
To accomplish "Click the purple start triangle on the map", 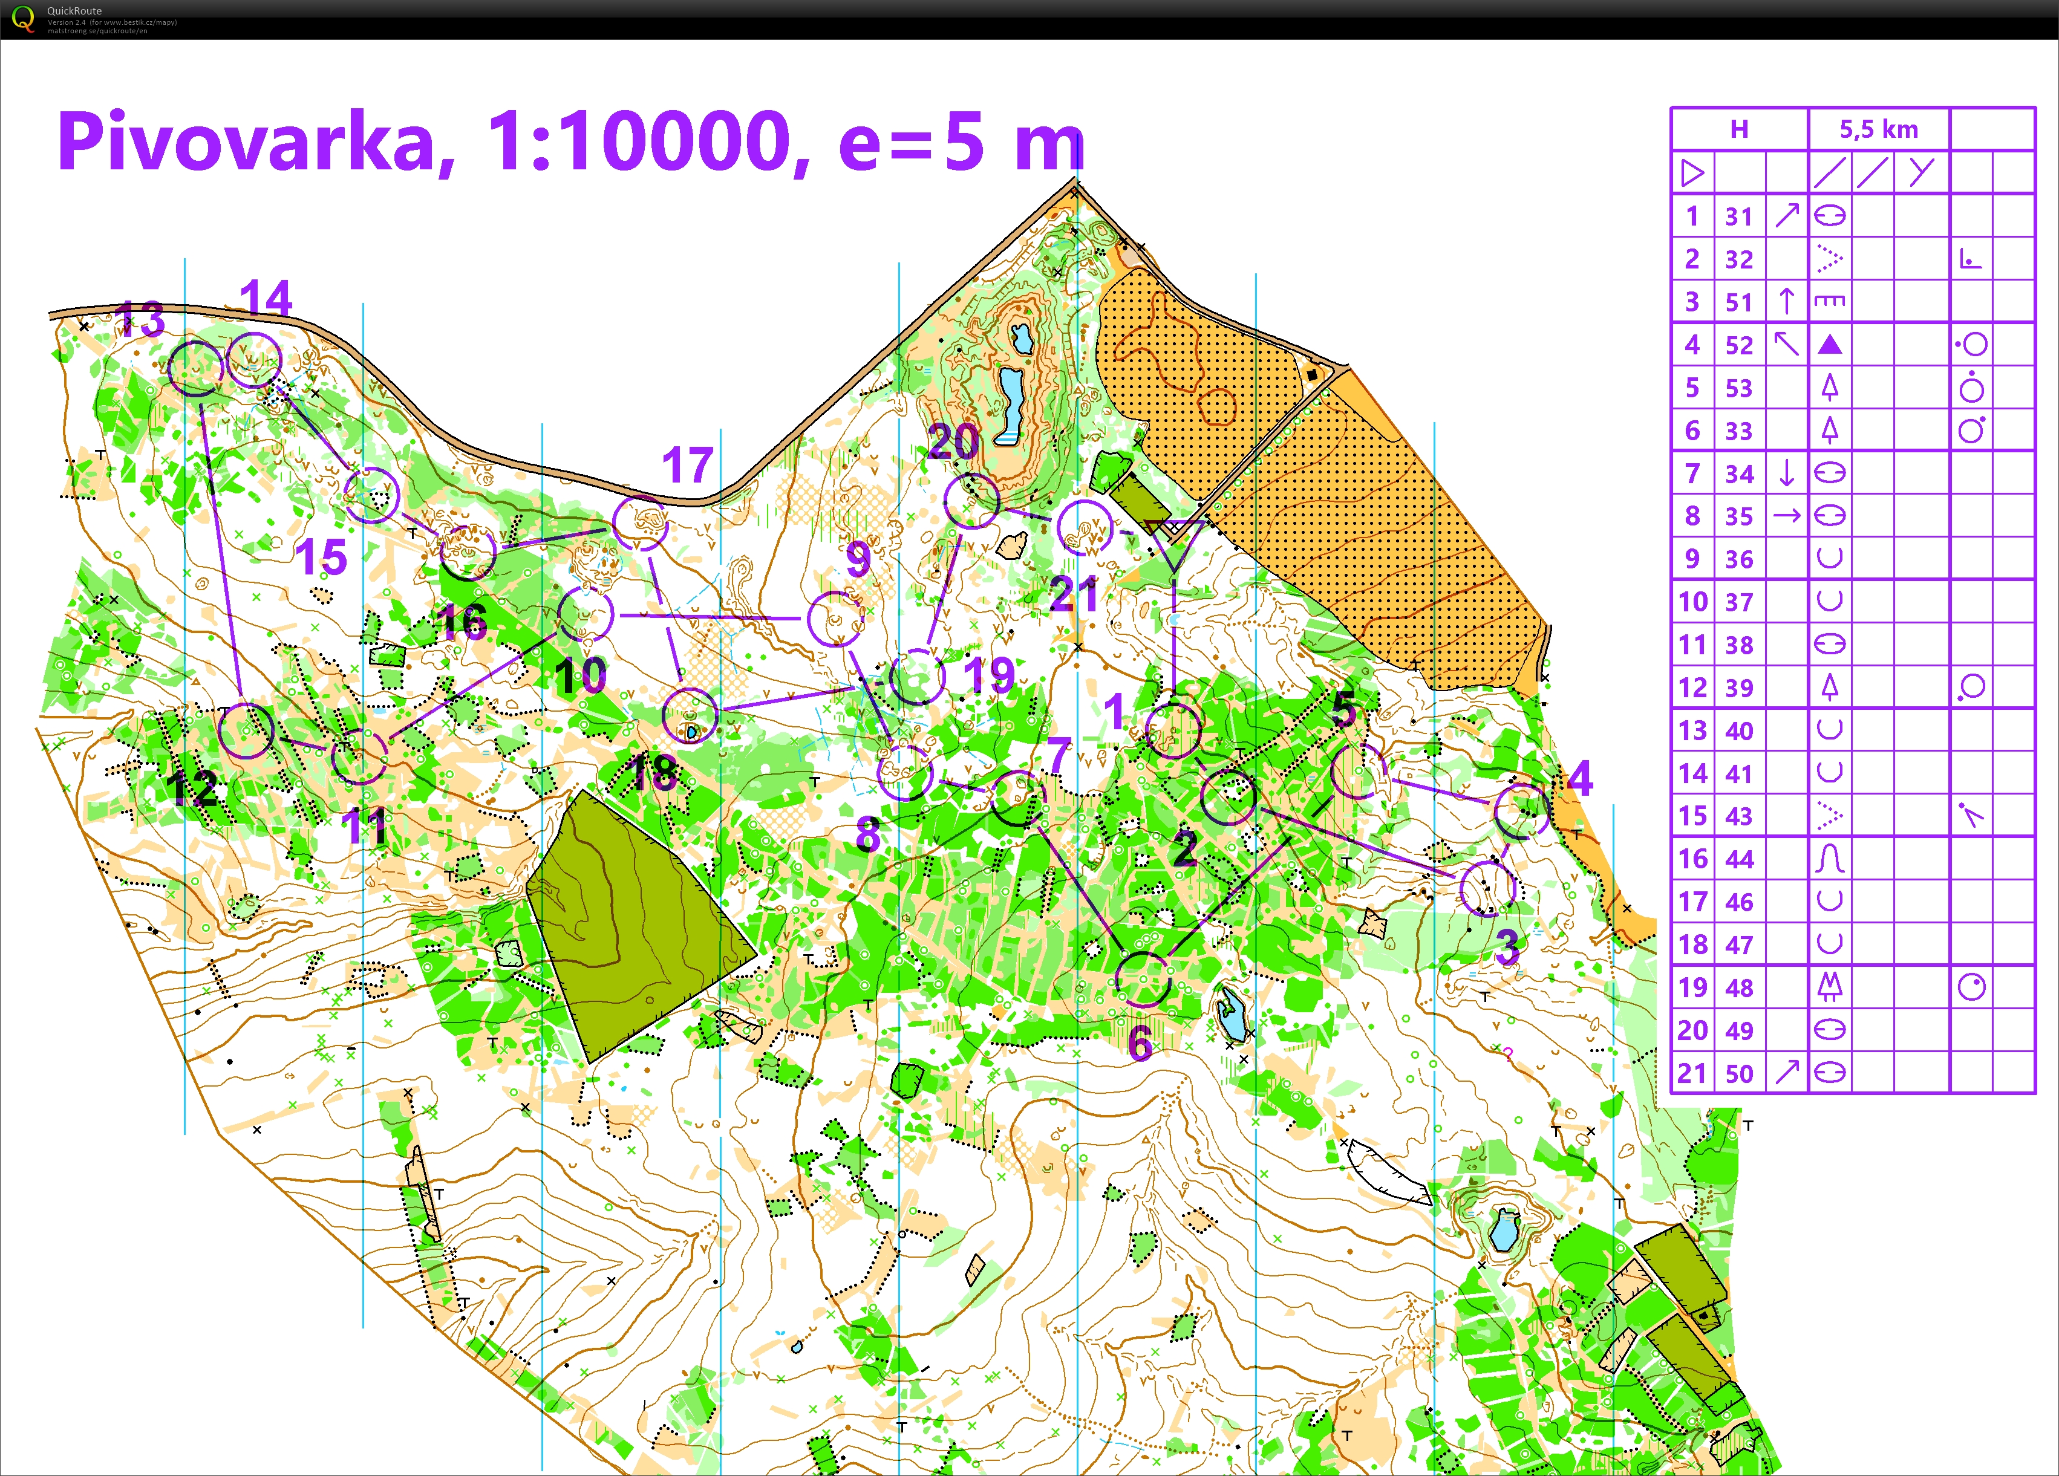I will pyautogui.click(x=1174, y=539).
